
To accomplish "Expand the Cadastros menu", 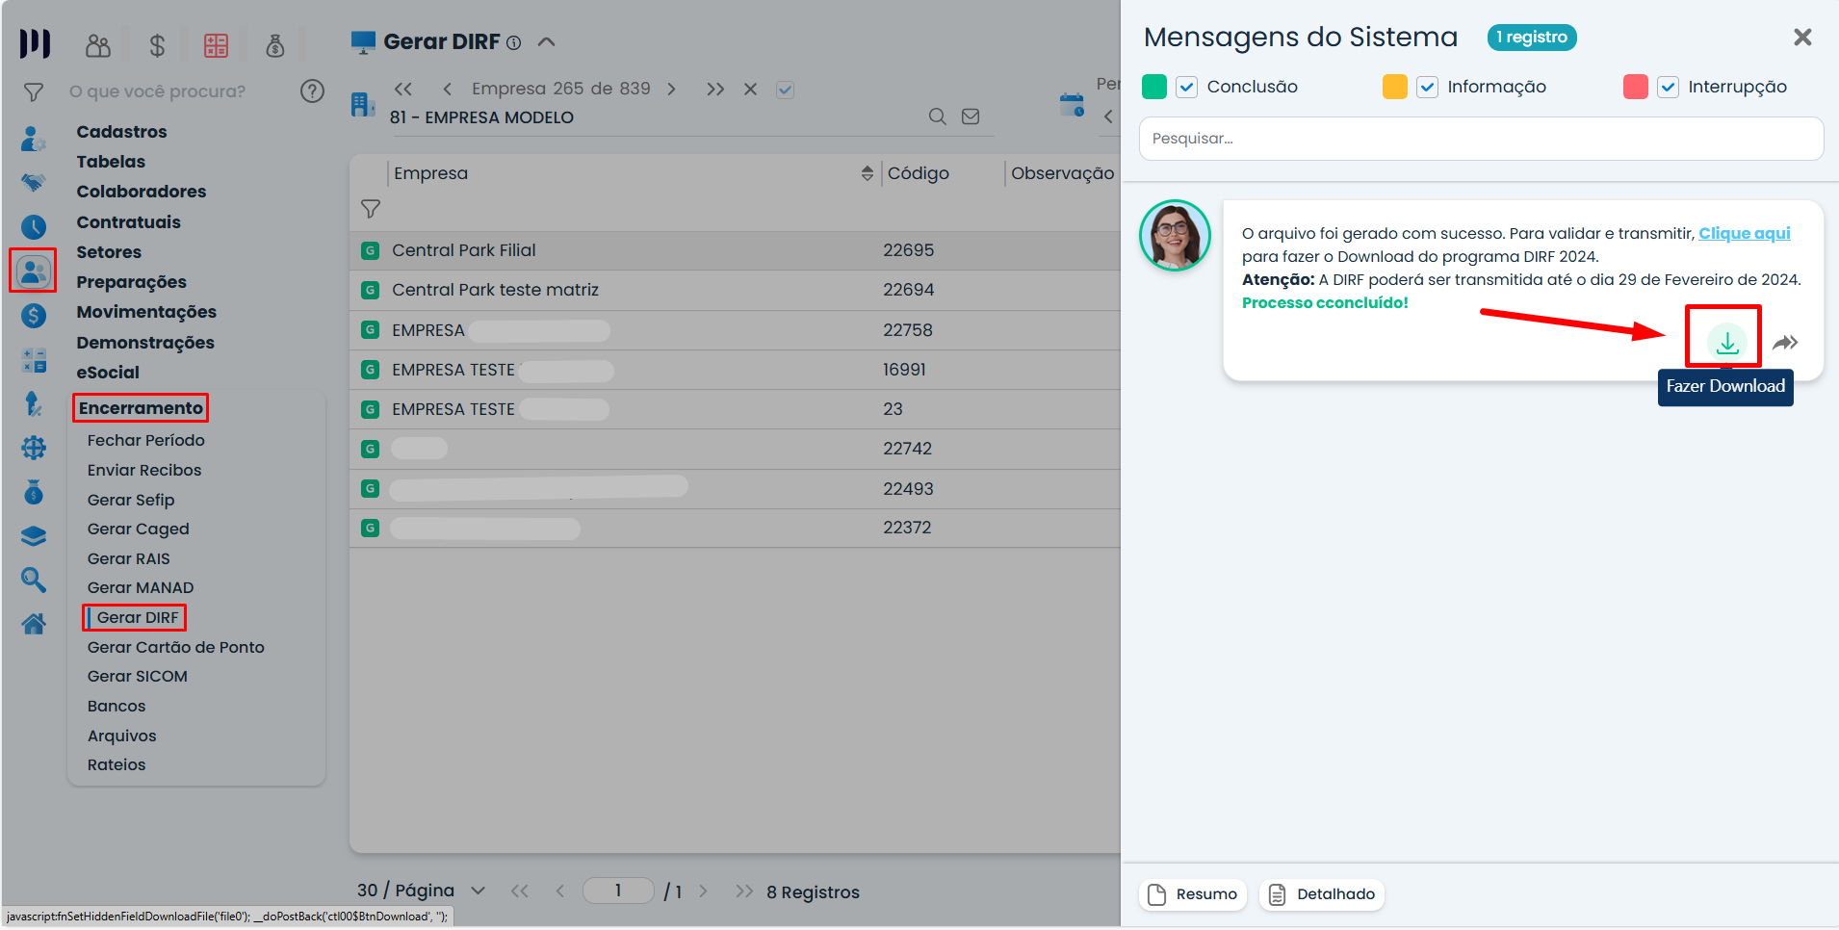I will pyautogui.click(x=121, y=132).
